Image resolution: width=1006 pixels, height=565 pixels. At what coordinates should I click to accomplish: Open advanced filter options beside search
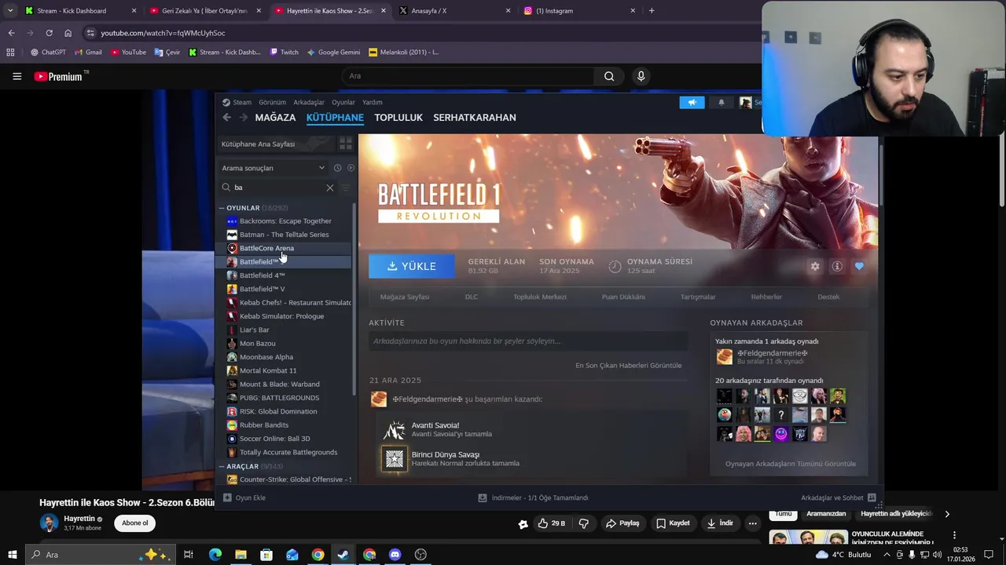coord(345,188)
